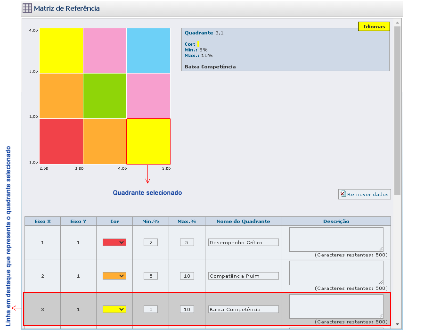Select the green center quadrant in matrix

(105, 96)
